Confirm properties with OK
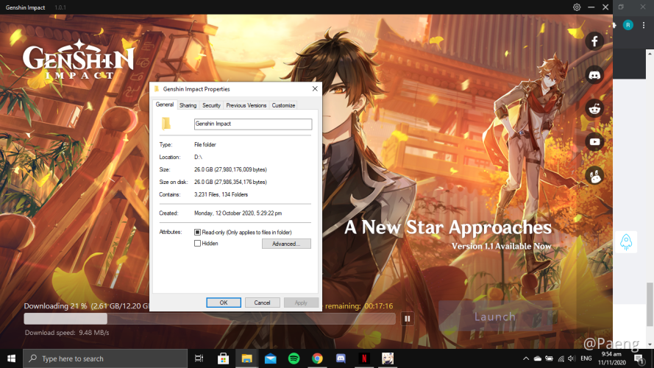The image size is (654, 368). pos(224,302)
